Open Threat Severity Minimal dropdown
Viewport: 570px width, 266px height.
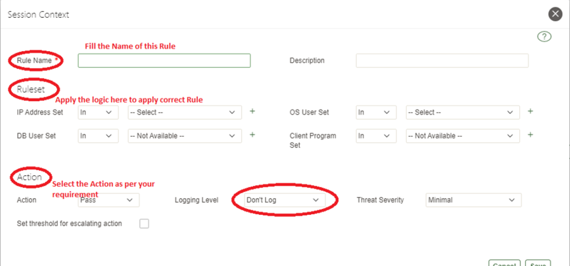point(473,200)
